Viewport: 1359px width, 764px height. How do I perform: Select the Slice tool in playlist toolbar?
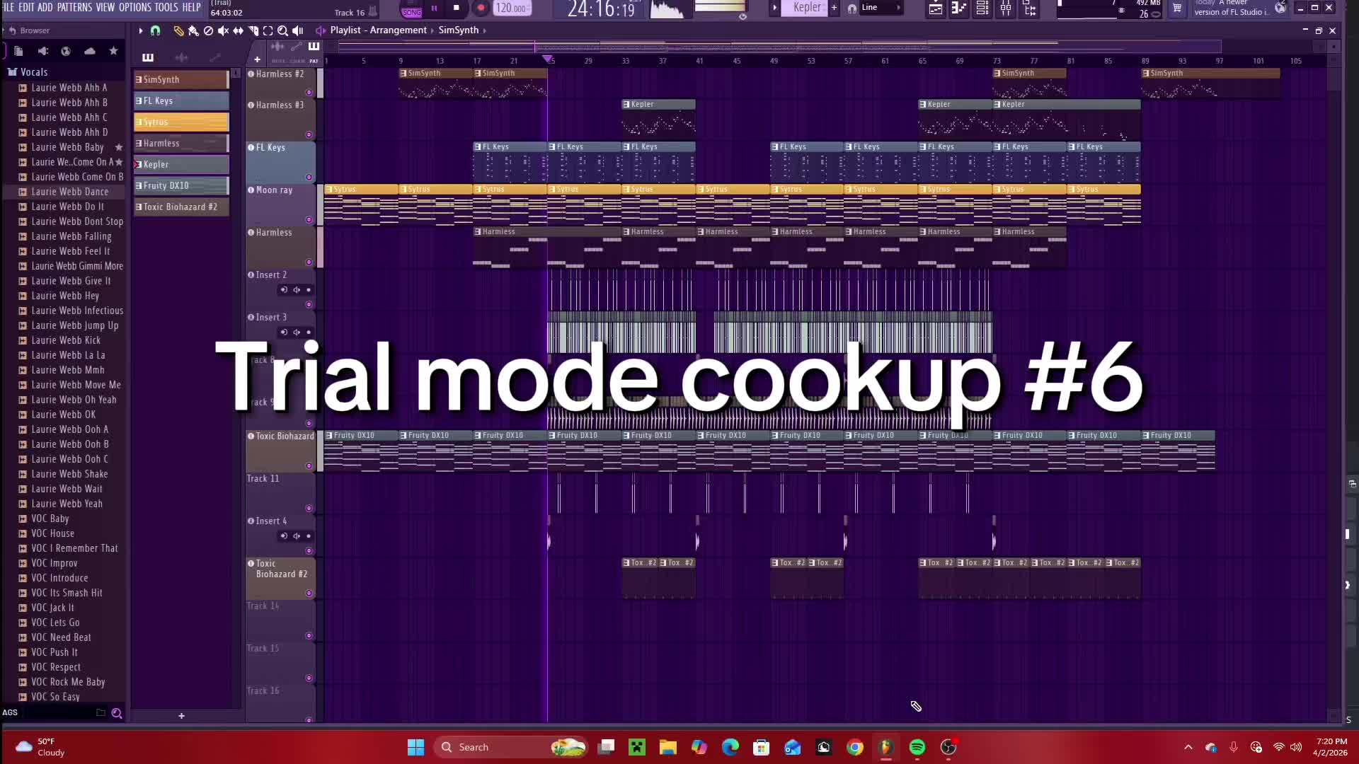point(253,30)
